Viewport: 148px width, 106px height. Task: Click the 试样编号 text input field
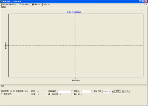64,92
